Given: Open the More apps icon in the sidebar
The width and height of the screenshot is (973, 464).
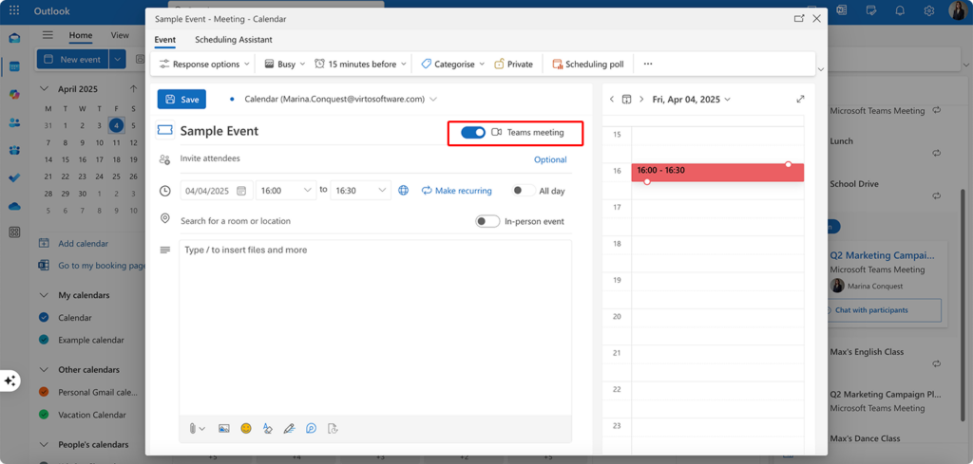Looking at the screenshot, I should point(14,232).
